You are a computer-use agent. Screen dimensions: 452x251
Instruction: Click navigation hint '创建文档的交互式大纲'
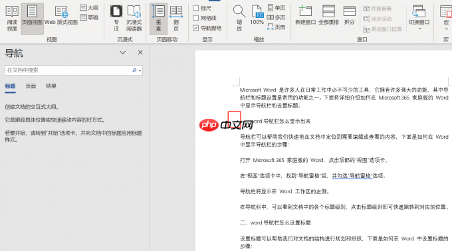click(32, 107)
